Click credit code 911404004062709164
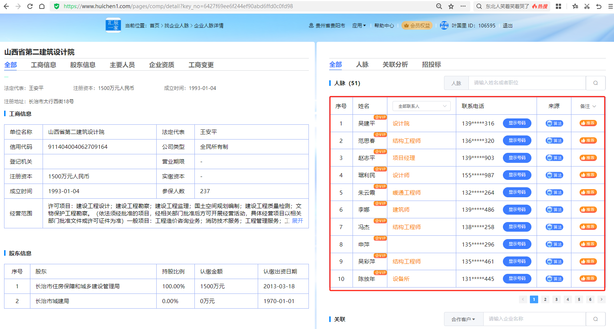The width and height of the screenshot is (614, 329). [78, 147]
